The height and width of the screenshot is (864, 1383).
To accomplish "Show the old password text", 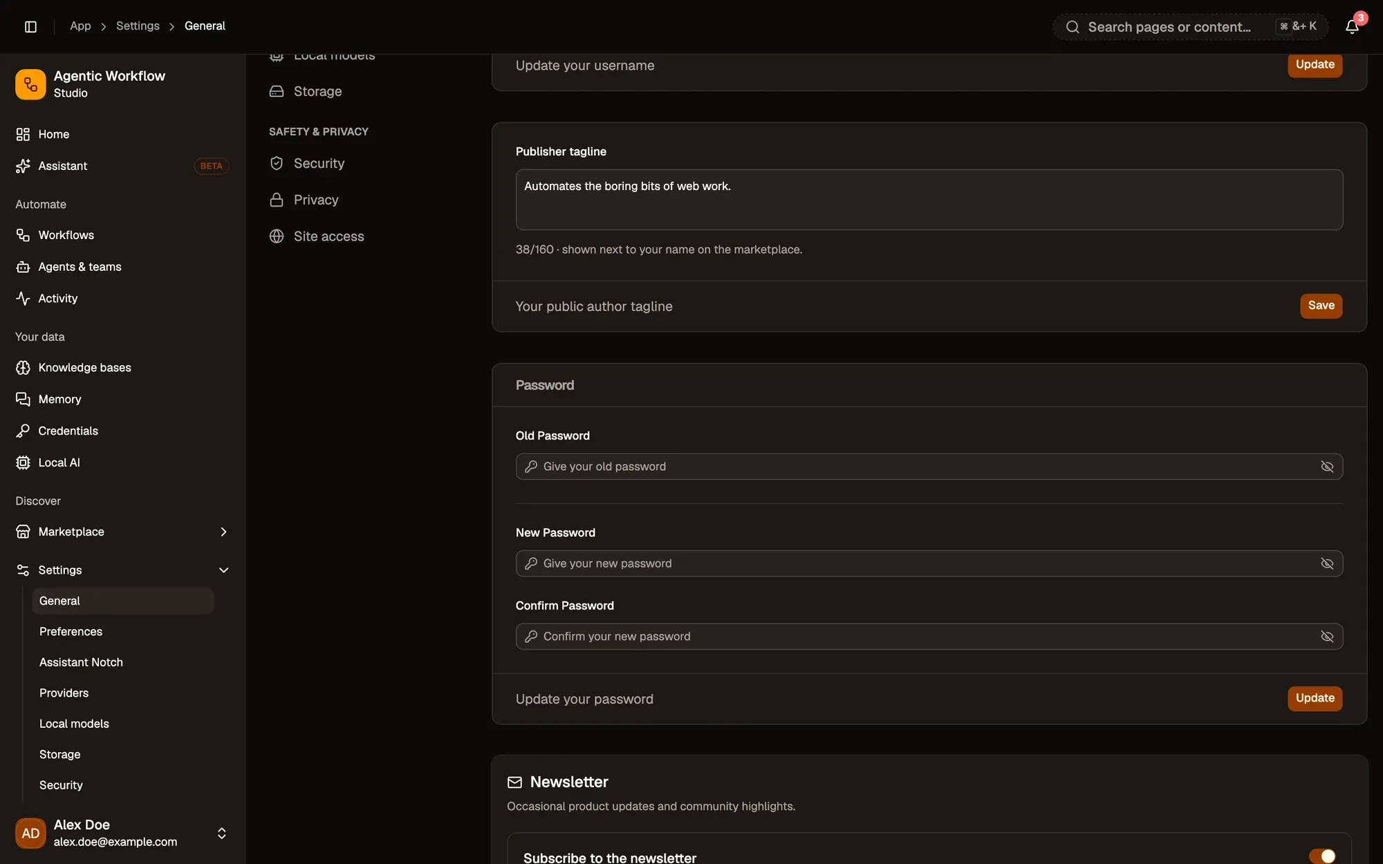I will click(x=1327, y=467).
